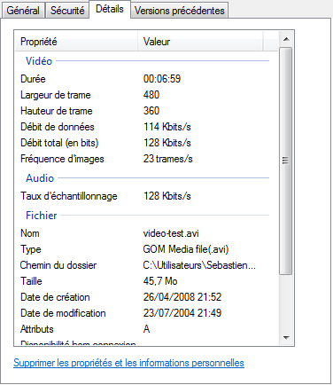Click the Fichier group header
The image size is (333, 385).
[41, 216]
